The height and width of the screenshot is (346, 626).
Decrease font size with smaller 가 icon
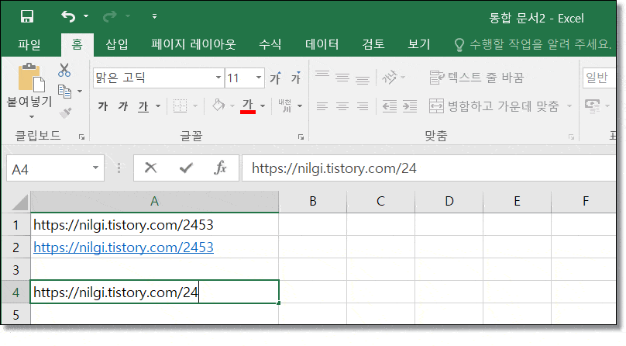pyautogui.click(x=296, y=78)
